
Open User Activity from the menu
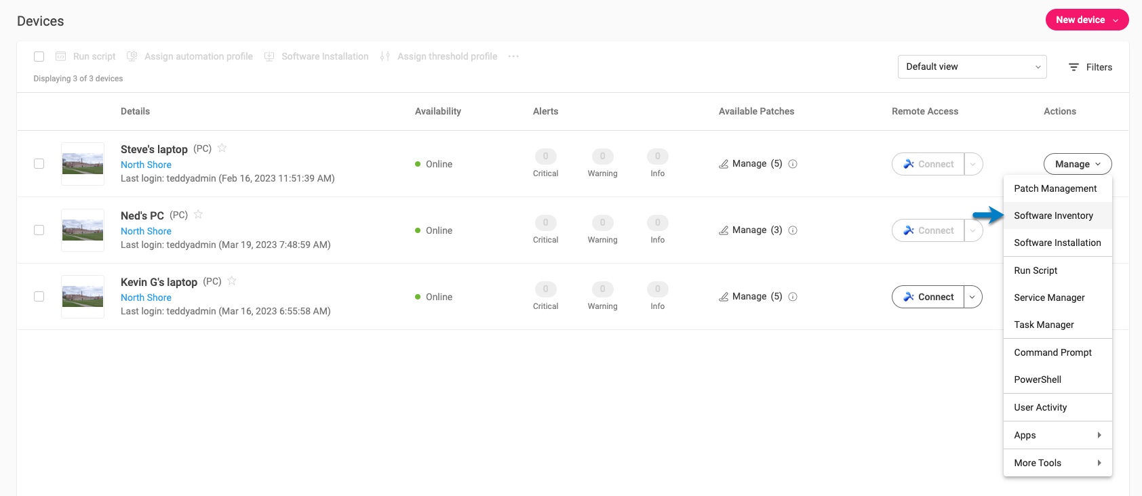[x=1058, y=407]
